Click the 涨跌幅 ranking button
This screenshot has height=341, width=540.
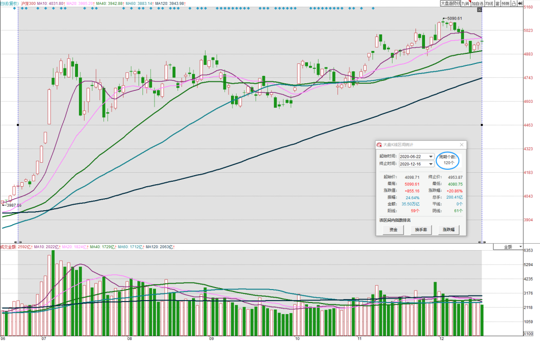448,230
